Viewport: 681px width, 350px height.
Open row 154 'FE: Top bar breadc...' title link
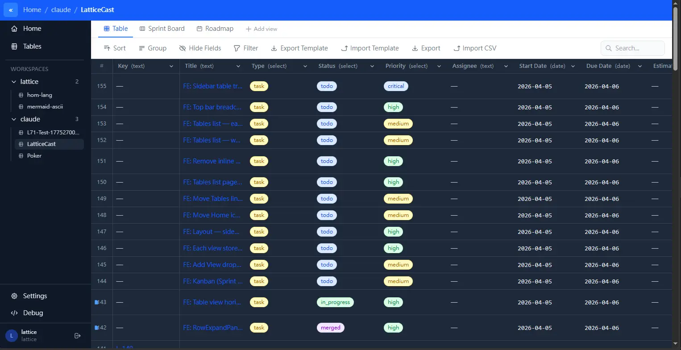(x=212, y=107)
